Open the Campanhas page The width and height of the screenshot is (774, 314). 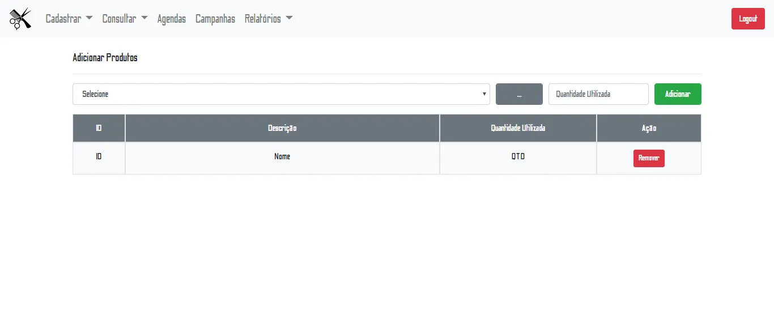215,19
